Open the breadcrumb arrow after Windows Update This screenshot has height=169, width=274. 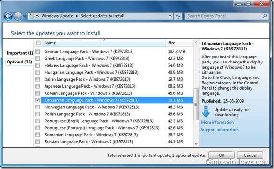(x=77, y=16)
